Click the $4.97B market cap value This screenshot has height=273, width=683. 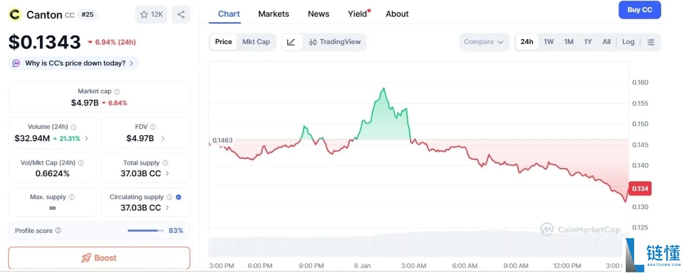(x=85, y=103)
